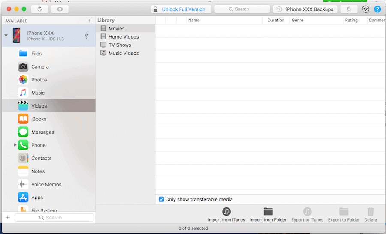Open iPhone XXX Backups
Screen dimensions: 386x234
305,9
